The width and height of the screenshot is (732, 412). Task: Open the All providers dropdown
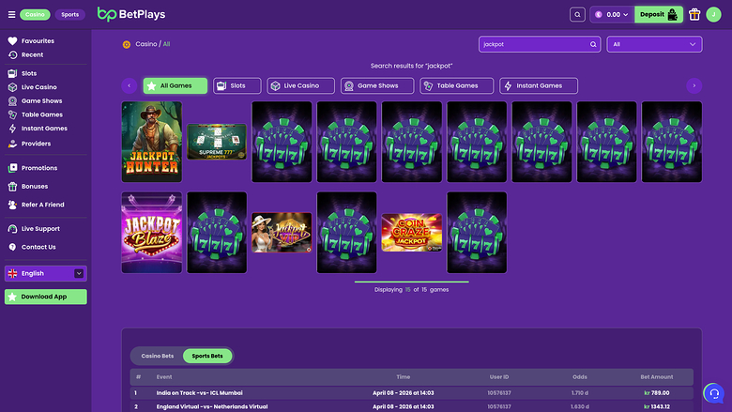coord(654,44)
